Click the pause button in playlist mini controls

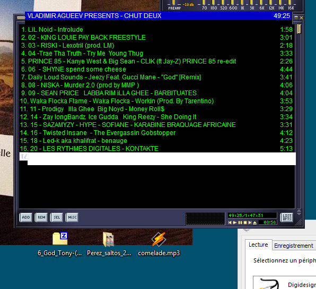[x=240, y=223]
